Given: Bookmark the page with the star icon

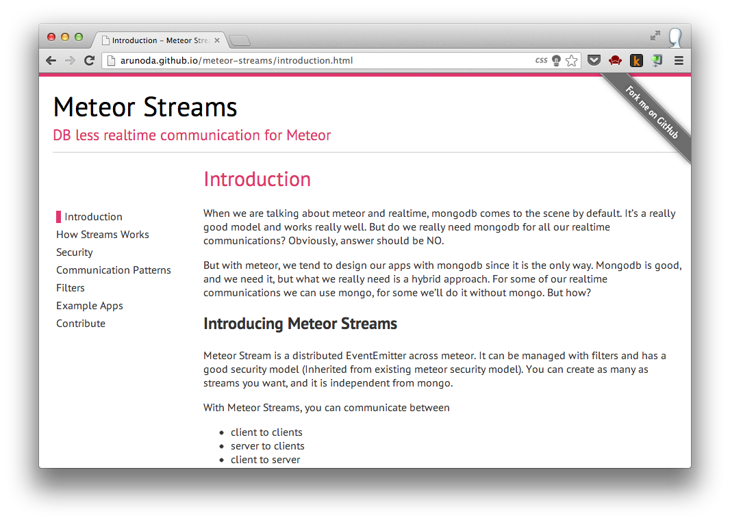Looking at the screenshot, I should coord(572,60).
